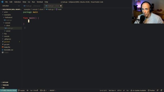Click client breadcrumb segment
This screenshot has height=92, width=164.
coord(41,9)
